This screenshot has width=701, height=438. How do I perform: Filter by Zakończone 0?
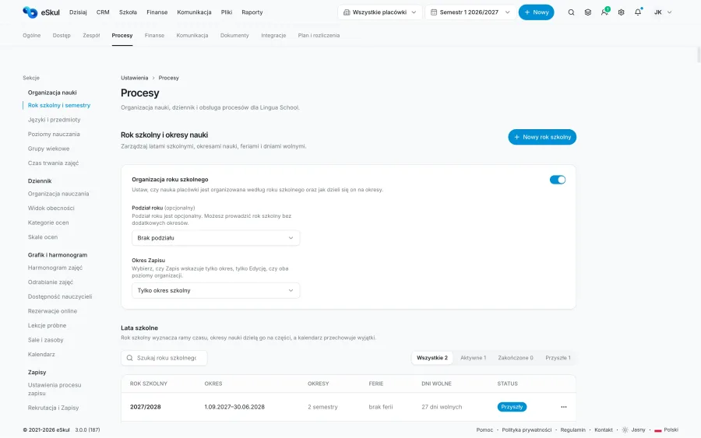pyautogui.click(x=516, y=358)
